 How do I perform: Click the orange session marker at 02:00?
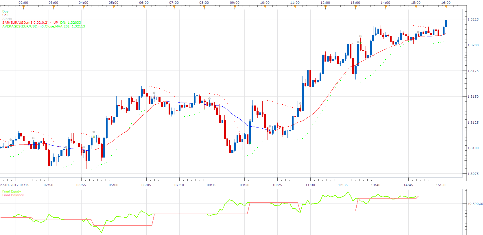point(23,7)
